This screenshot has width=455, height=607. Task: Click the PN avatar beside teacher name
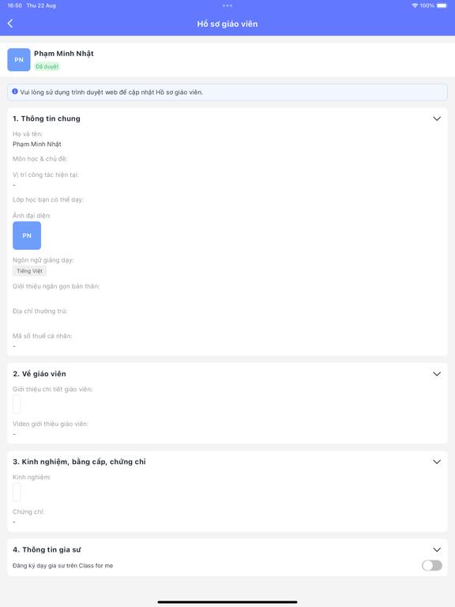19,59
